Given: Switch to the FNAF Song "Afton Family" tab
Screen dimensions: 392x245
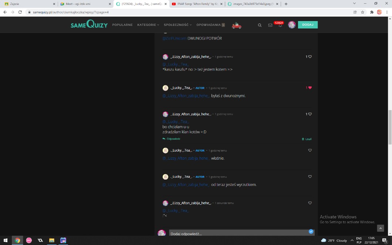Looking at the screenshot, I should [196, 4].
